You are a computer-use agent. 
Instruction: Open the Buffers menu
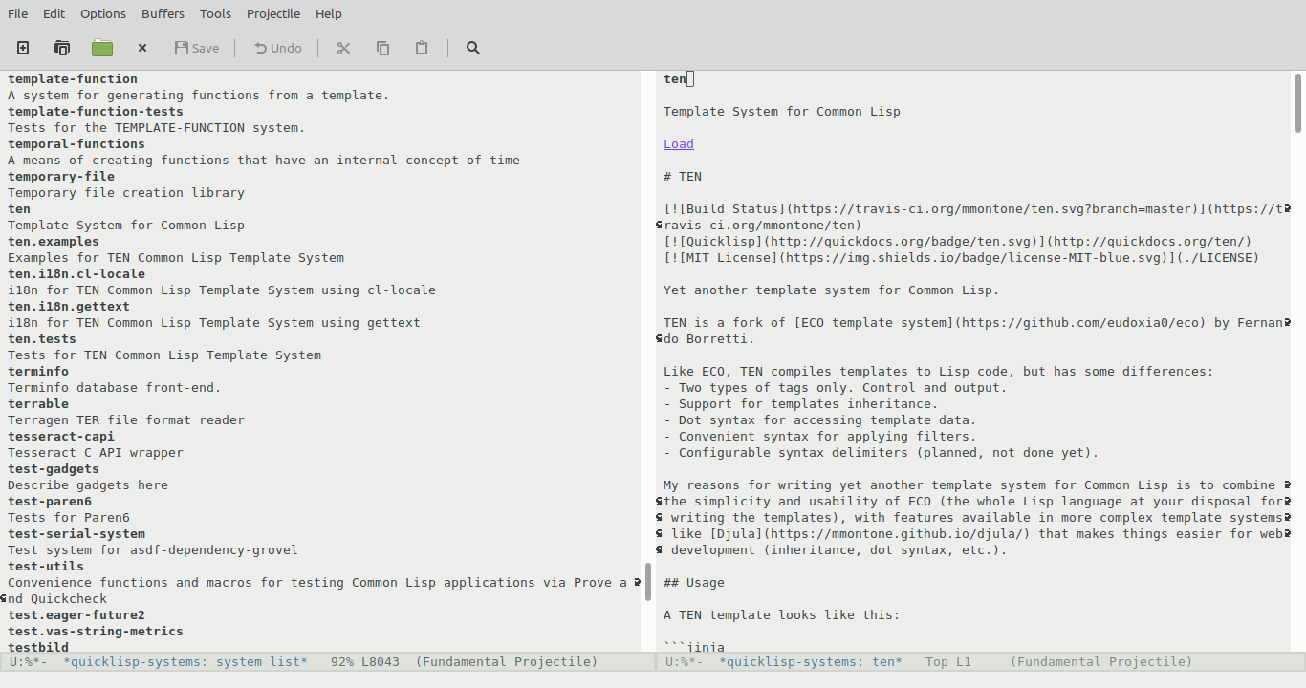[163, 13]
